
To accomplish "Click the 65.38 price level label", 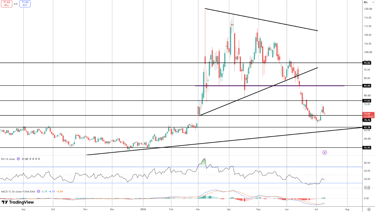I will pyautogui.click(x=367, y=127).
